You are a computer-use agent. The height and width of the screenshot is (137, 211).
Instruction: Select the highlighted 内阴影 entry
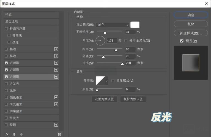31,77
